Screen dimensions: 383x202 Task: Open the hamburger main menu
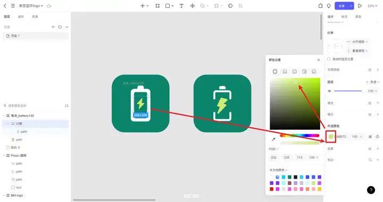tap(13, 6)
